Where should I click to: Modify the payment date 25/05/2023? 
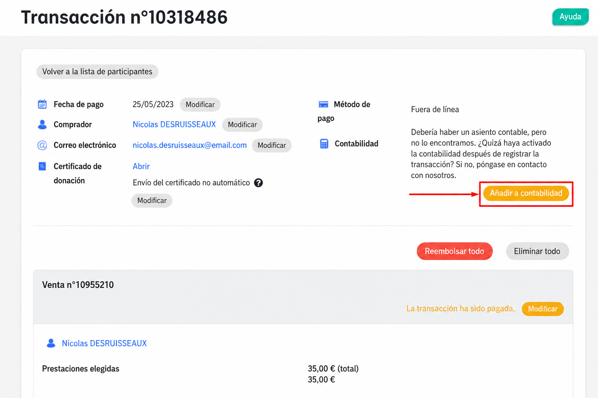pos(200,105)
